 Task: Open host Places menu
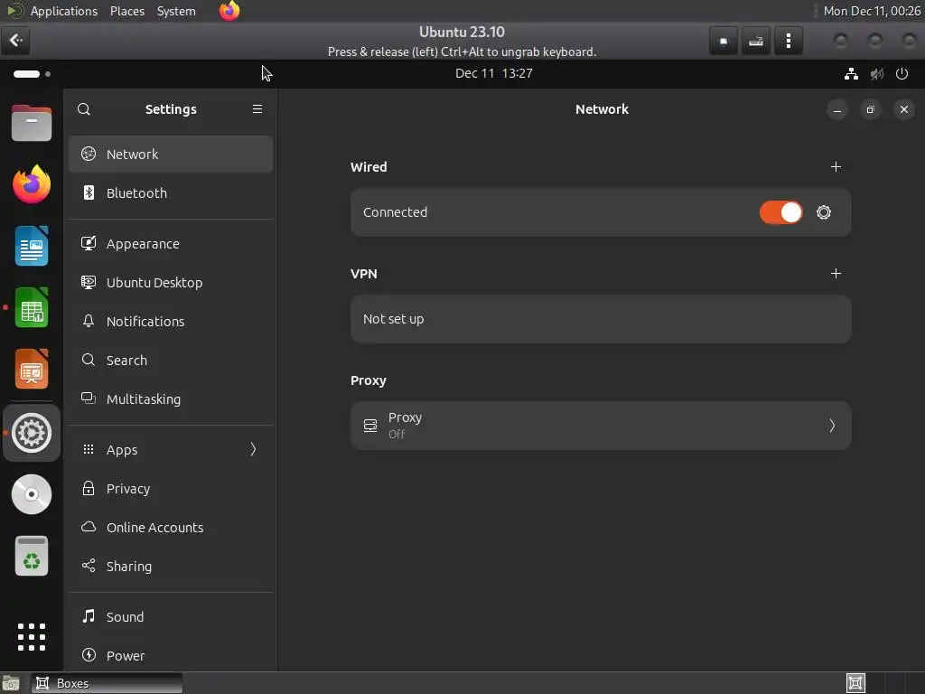click(126, 11)
